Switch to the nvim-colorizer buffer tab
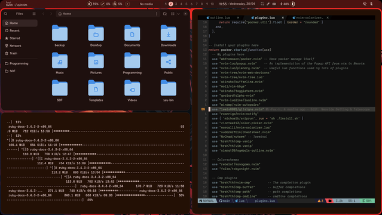Viewport: 382px width, 215px height. coord(309,18)
